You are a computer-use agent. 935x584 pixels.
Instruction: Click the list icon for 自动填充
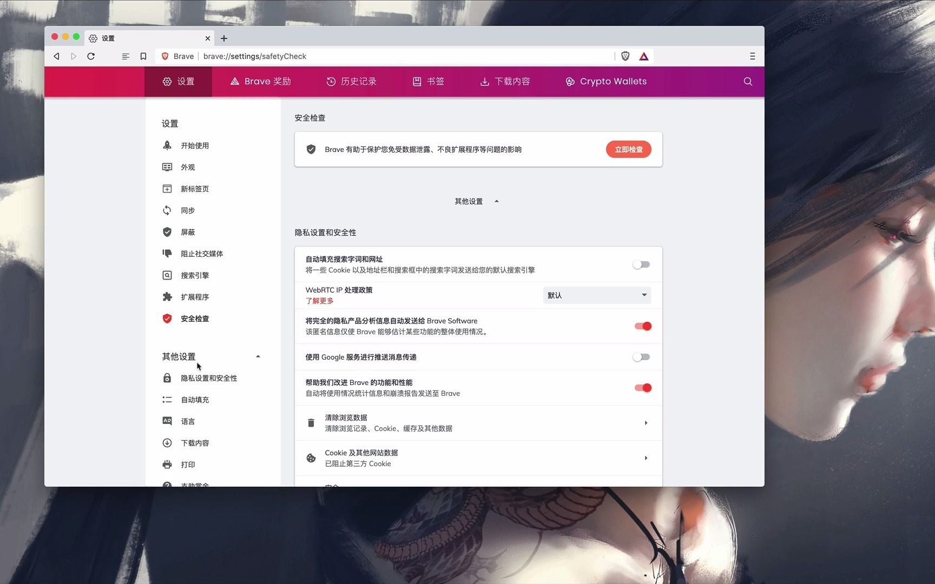pyautogui.click(x=167, y=400)
